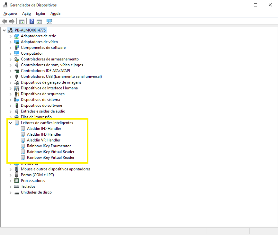
Task: Select the Aladdin VR Handler device
Action: (43, 140)
